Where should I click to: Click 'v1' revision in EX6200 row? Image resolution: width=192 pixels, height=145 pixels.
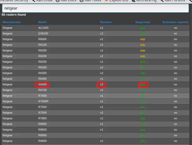click(101, 33)
